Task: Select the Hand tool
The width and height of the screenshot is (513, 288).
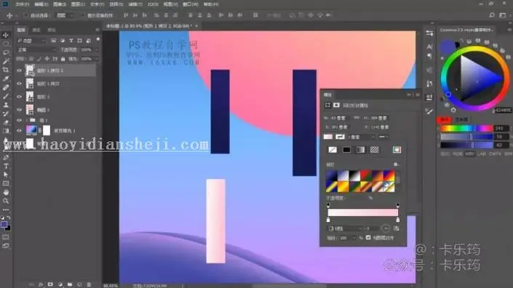Action: (x=6, y=192)
